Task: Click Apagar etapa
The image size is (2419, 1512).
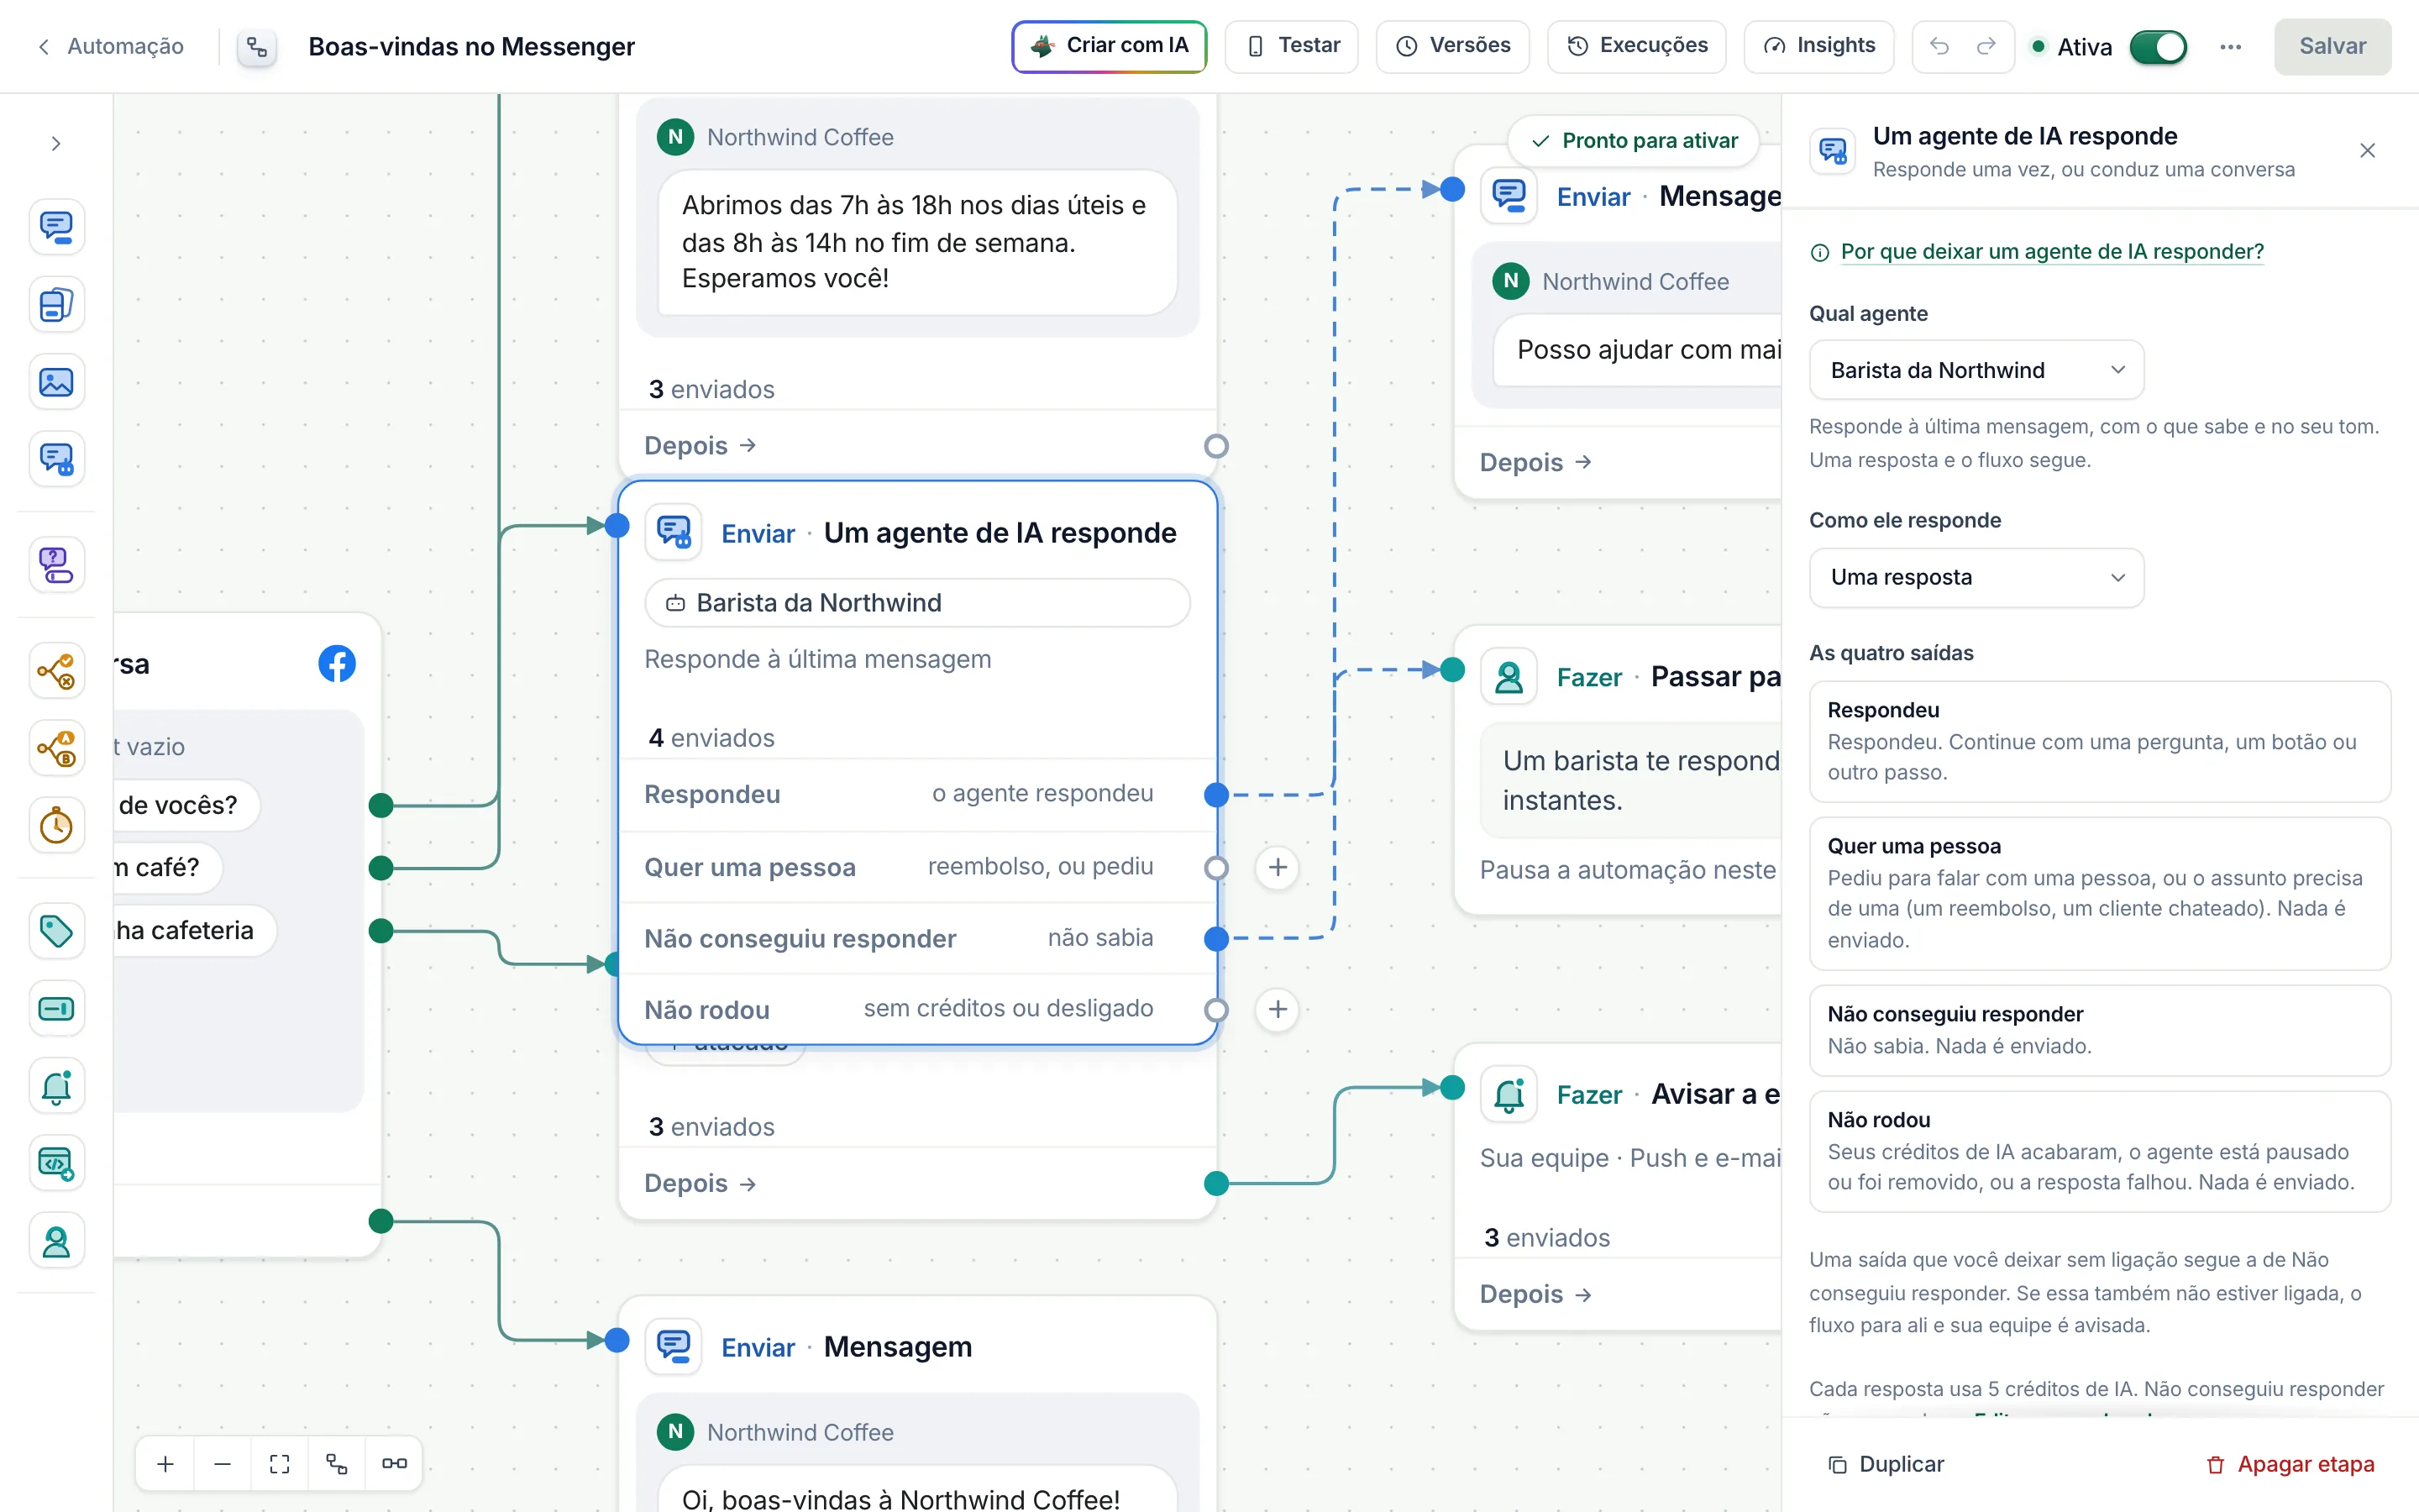Action: pos(2290,1464)
